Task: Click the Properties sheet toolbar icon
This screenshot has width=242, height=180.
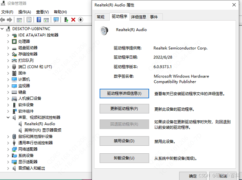Action: (x=29, y=20)
